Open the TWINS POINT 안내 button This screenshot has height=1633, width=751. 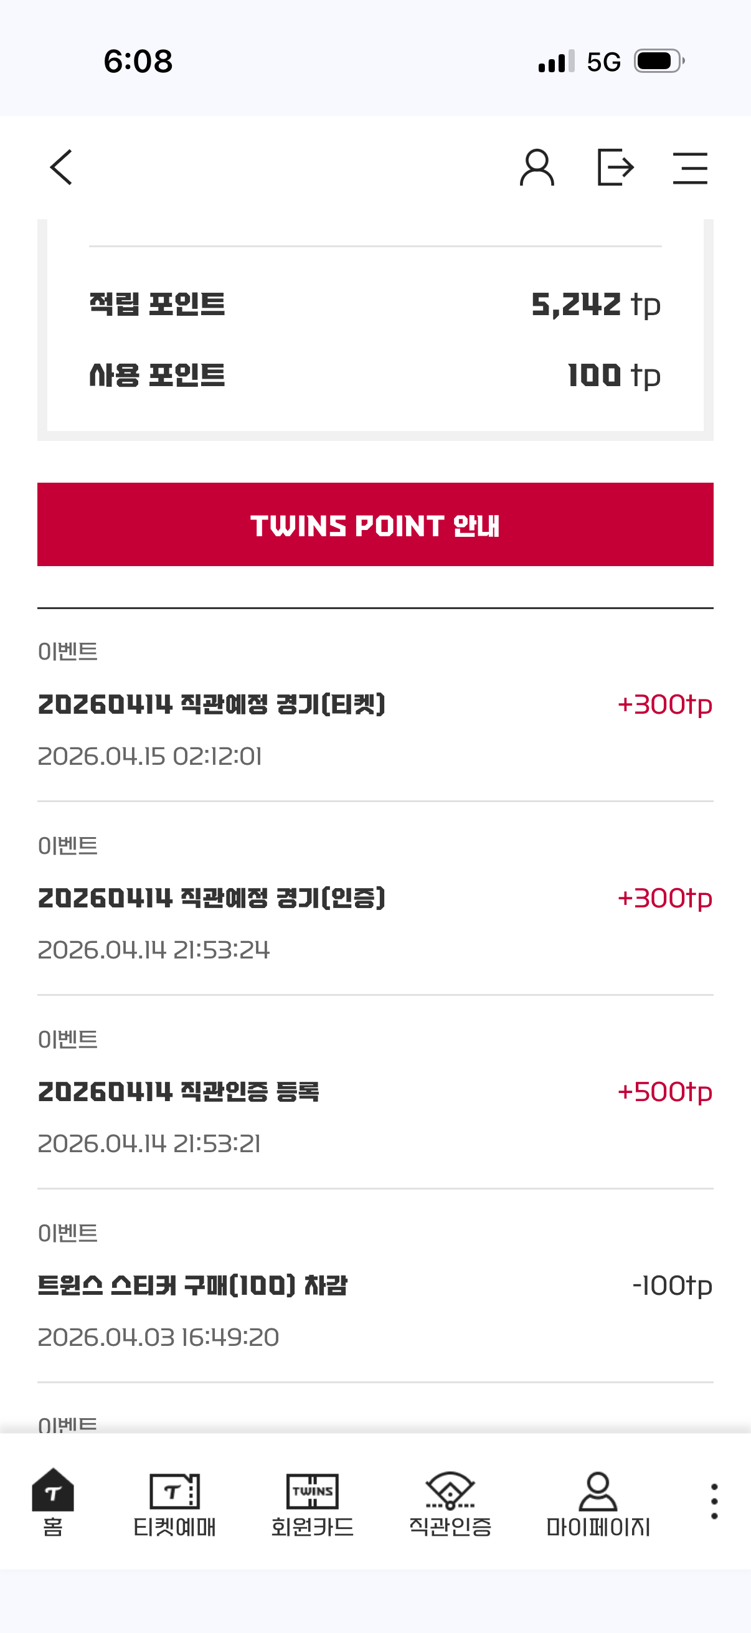[x=375, y=524]
